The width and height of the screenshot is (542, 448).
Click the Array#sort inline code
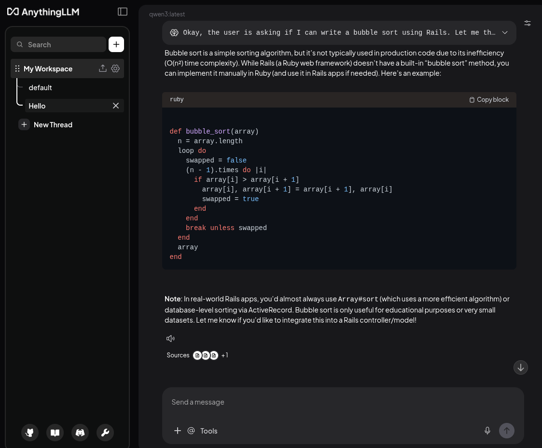tap(358, 299)
